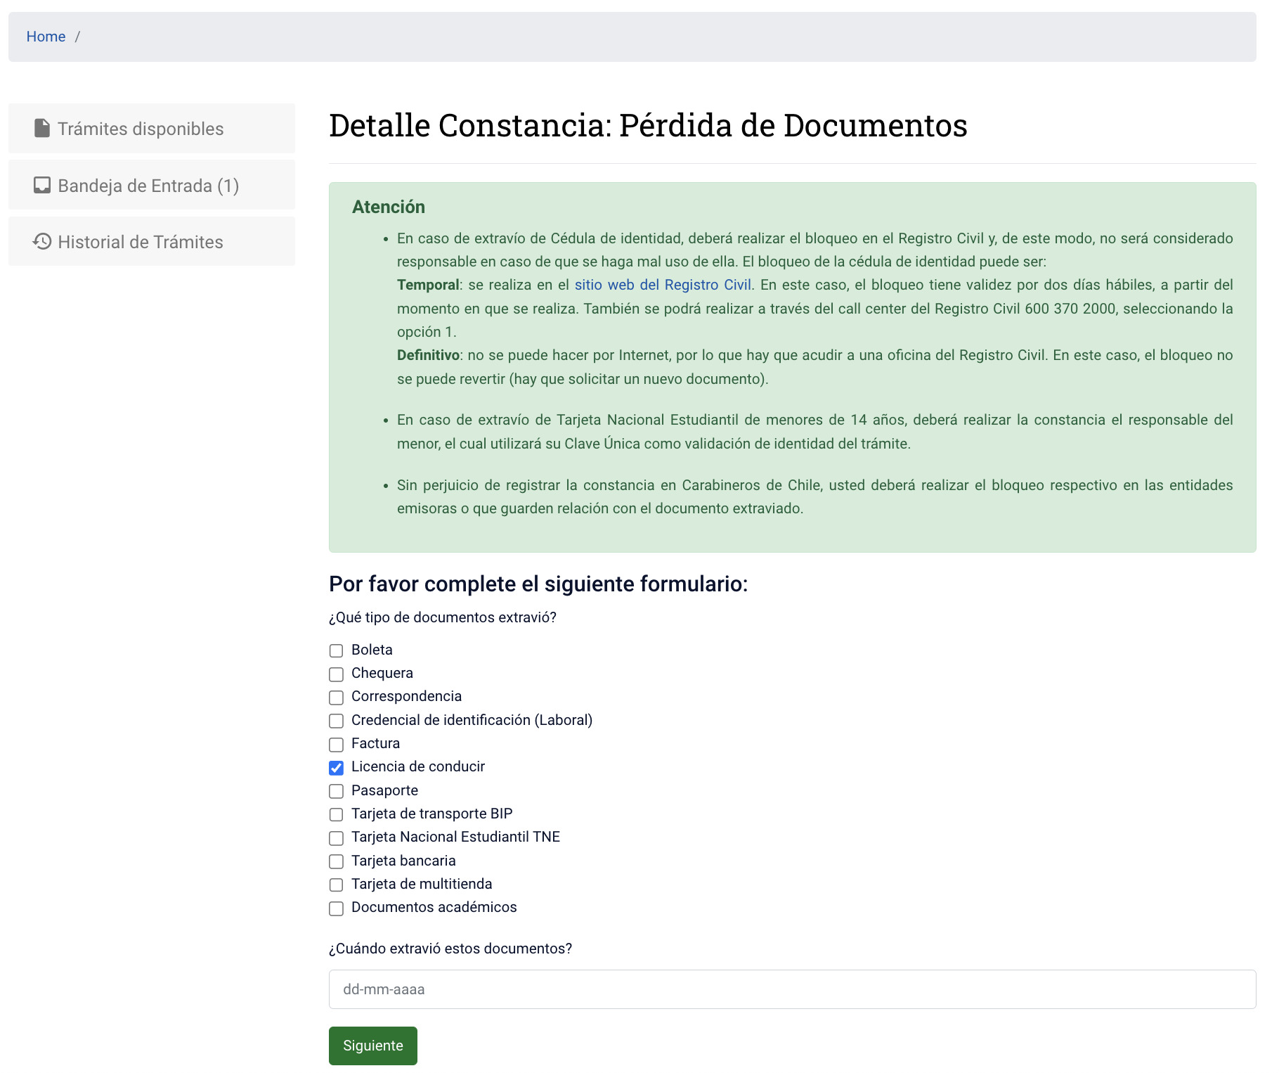1279x1073 pixels.
Task: Enable the Tarjeta bancaria option
Action: 335,861
